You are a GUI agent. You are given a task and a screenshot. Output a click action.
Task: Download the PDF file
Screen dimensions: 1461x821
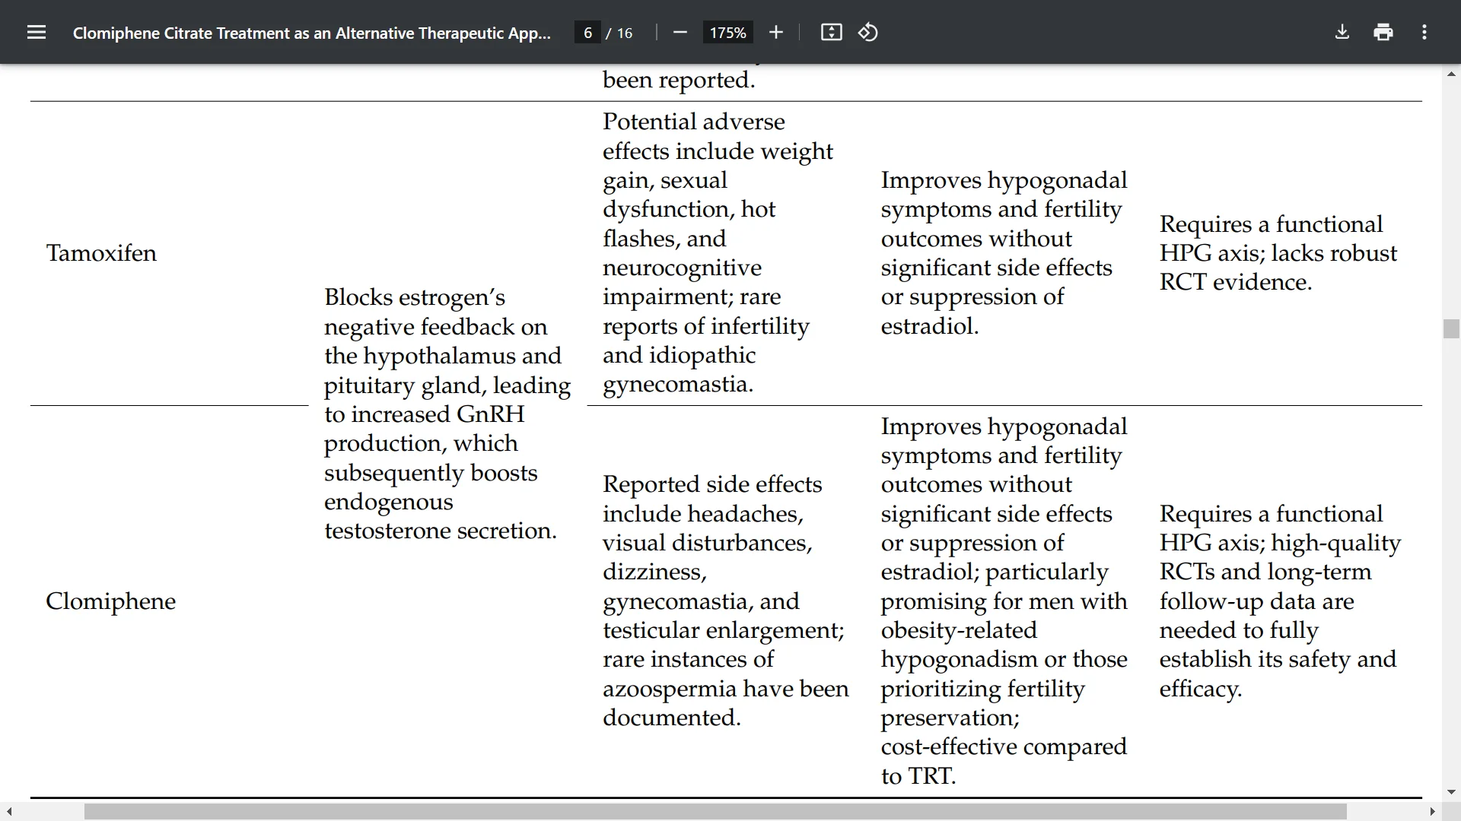1342,32
